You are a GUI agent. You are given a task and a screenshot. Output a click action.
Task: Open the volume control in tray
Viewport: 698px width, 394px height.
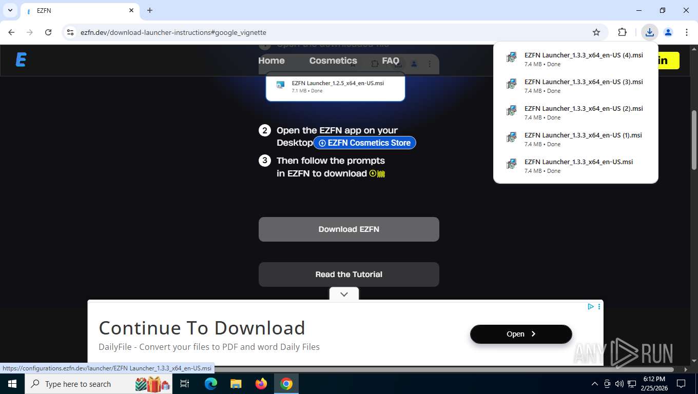pyautogui.click(x=619, y=384)
